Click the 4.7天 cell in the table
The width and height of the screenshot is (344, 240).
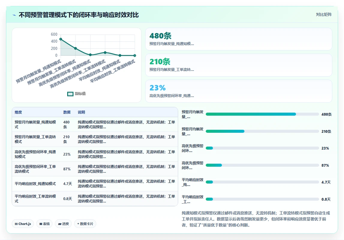[67, 184]
